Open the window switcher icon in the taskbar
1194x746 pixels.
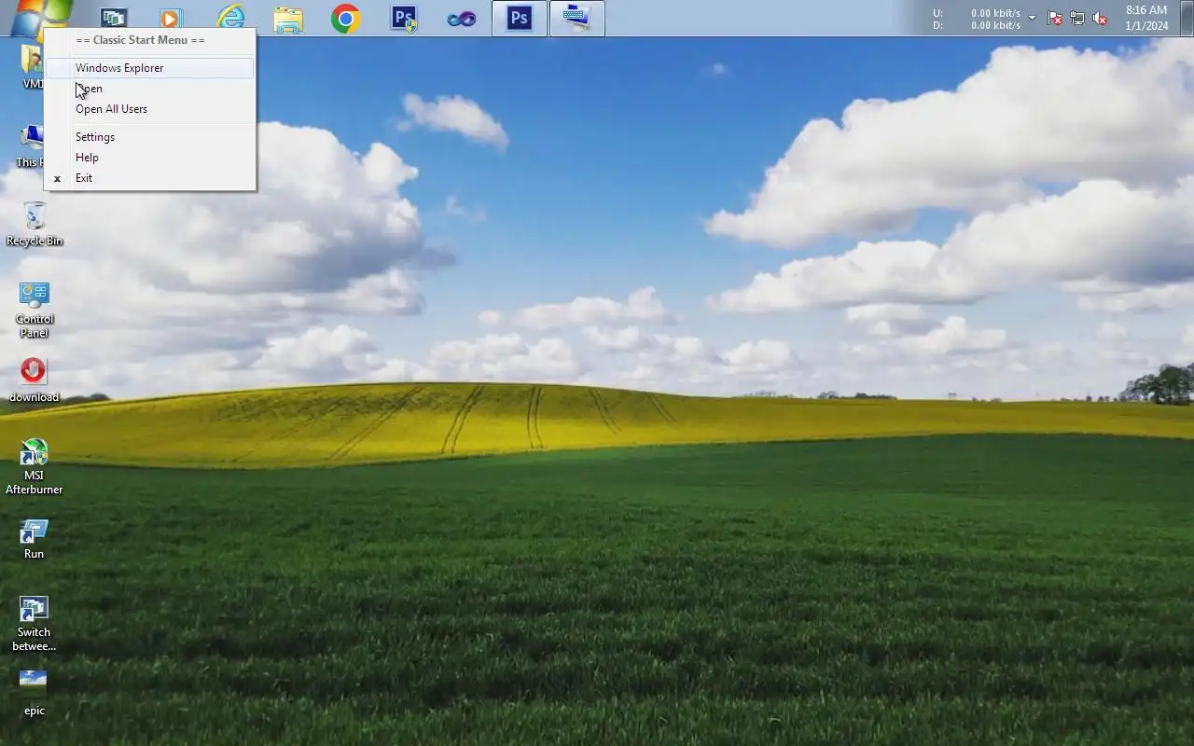tap(114, 18)
